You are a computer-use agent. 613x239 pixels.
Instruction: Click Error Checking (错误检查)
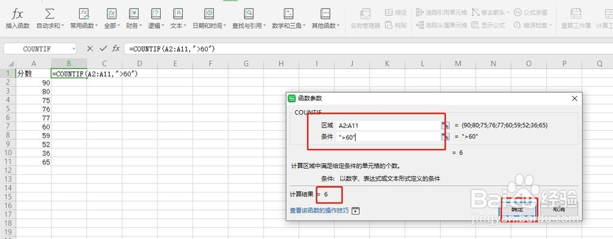pyautogui.click(x=533, y=25)
